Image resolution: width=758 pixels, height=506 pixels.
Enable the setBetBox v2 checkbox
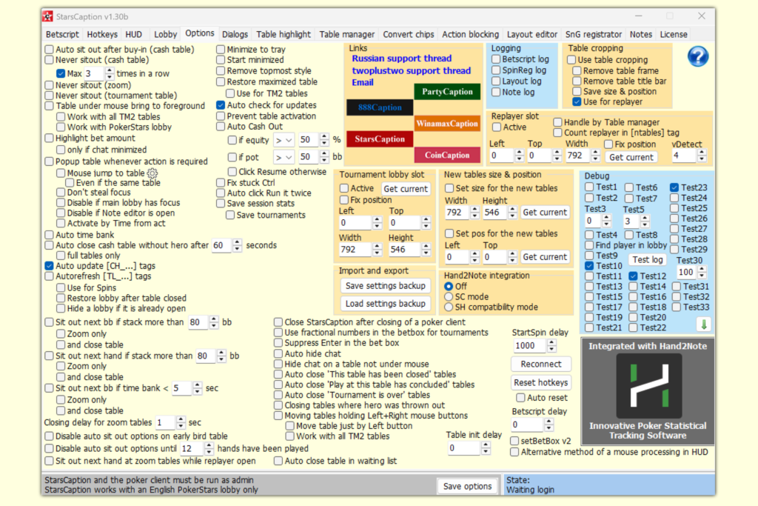(x=514, y=441)
